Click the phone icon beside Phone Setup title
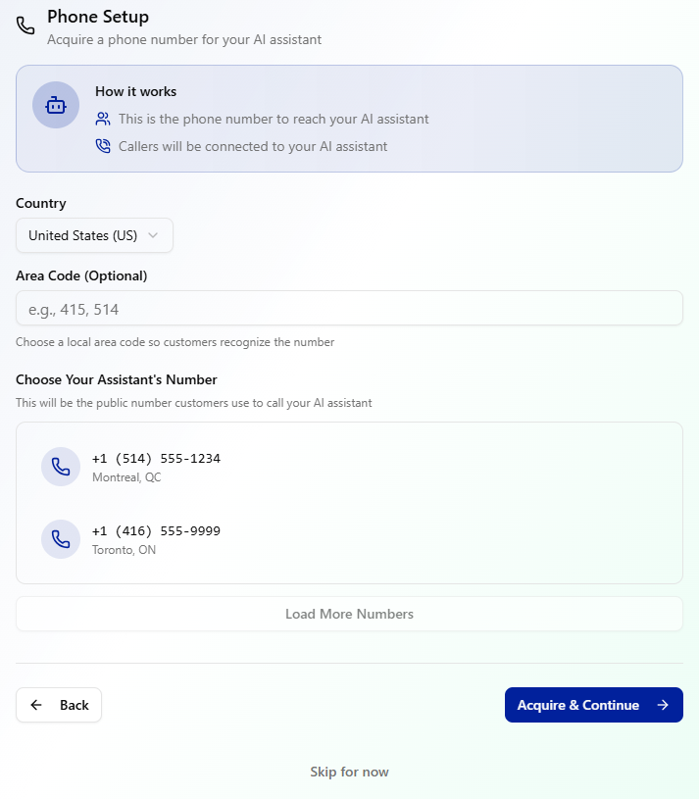Screen dimensions: 699x799 [25, 25]
